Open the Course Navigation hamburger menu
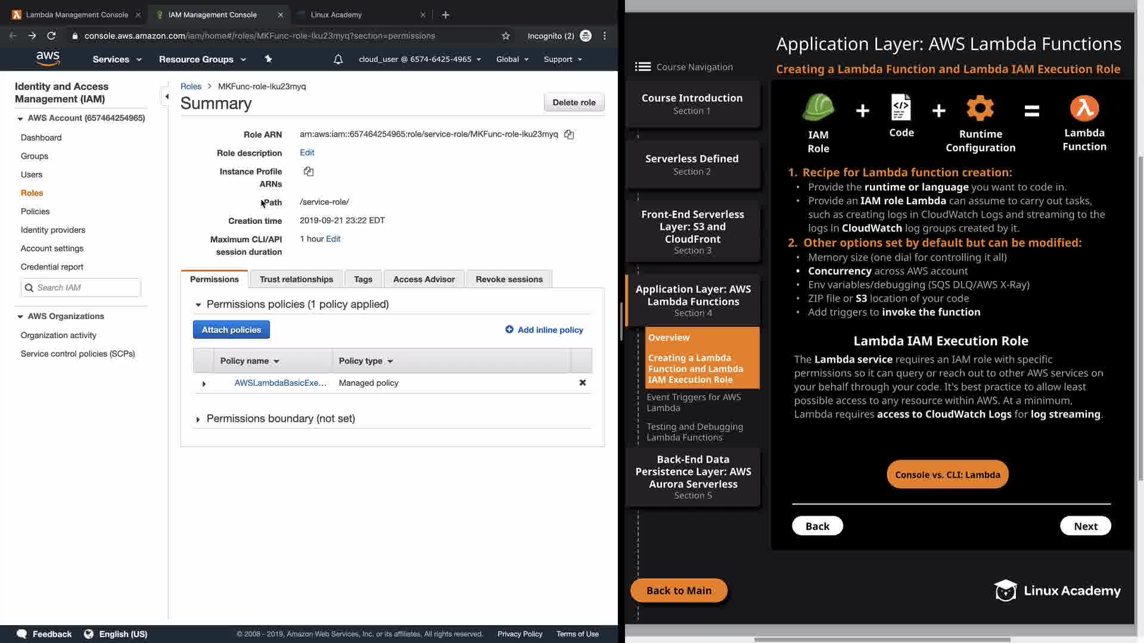This screenshot has width=1144, height=643. pyautogui.click(x=643, y=67)
